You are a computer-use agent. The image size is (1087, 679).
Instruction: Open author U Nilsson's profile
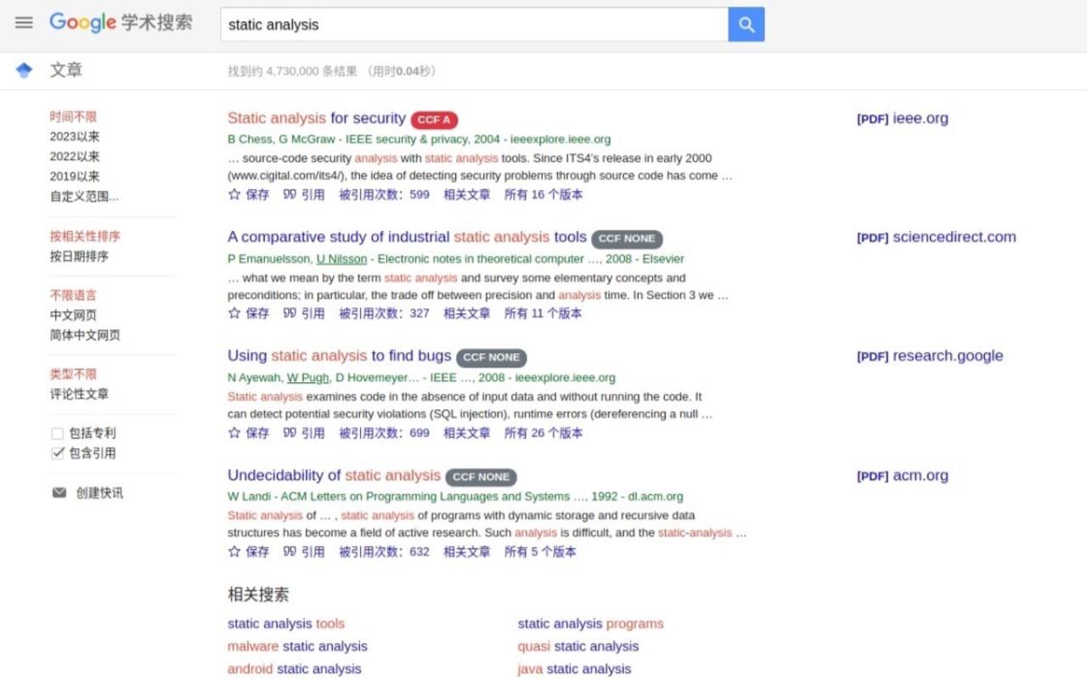click(x=342, y=259)
